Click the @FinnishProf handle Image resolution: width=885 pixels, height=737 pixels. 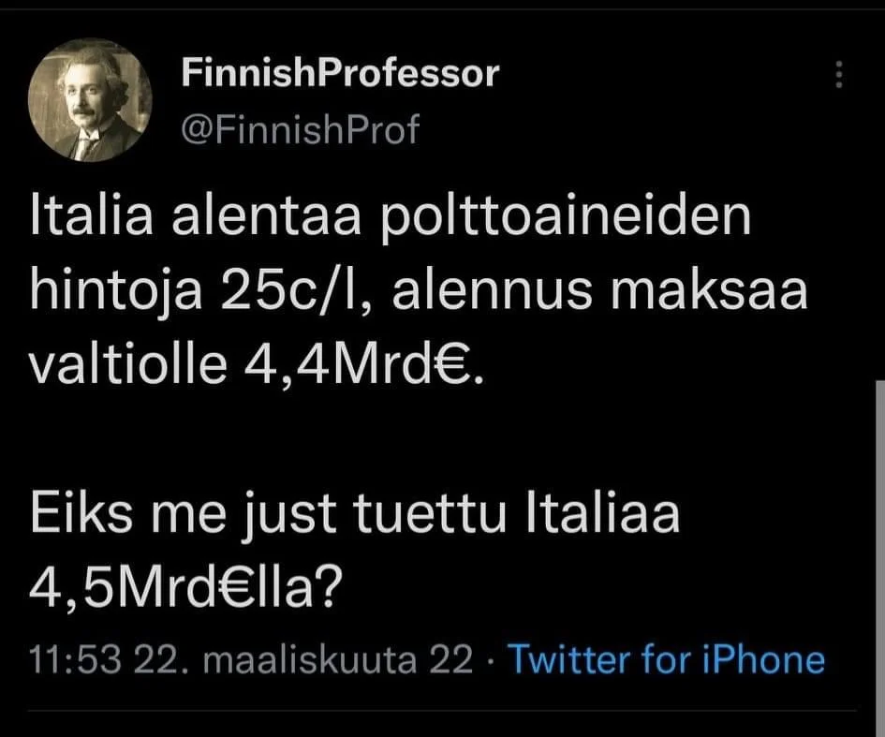[299, 130]
